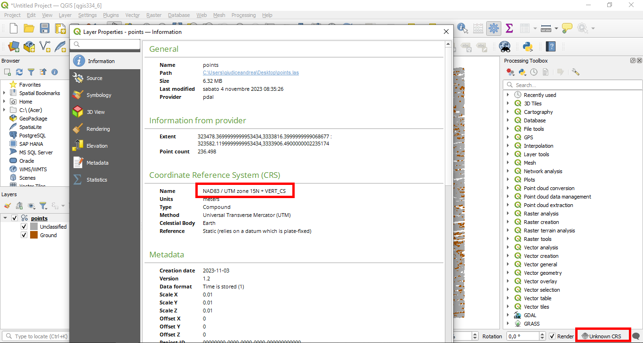
Task: Select the Manage Map Themes eye icon
Action: pyautogui.click(x=30, y=206)
